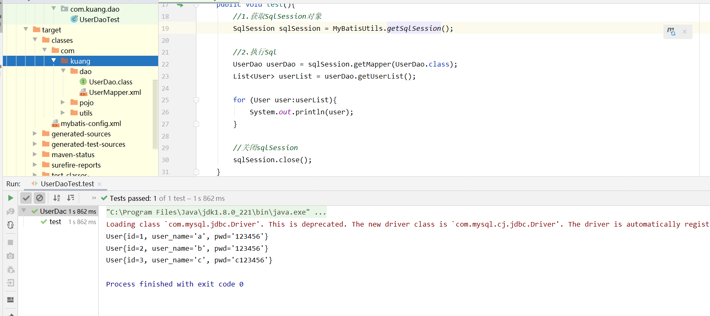Image resolution: width=710 pixels, height=316 pixels.
Task: Click the green Rerun test button
Action: click(x=10, y=198)
